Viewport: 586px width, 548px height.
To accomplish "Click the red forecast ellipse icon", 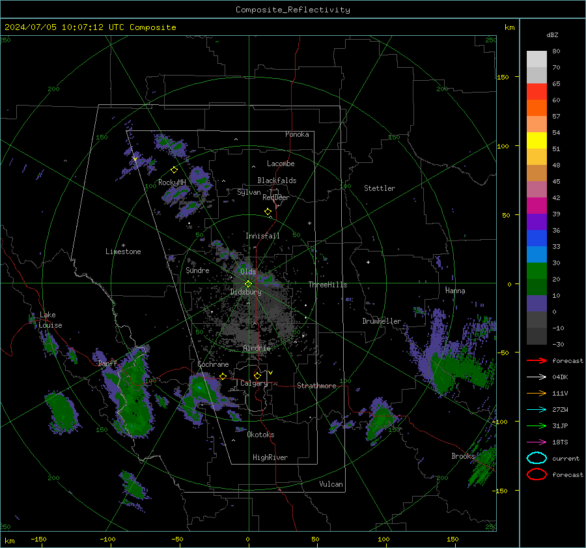I will tap(537, 474).
